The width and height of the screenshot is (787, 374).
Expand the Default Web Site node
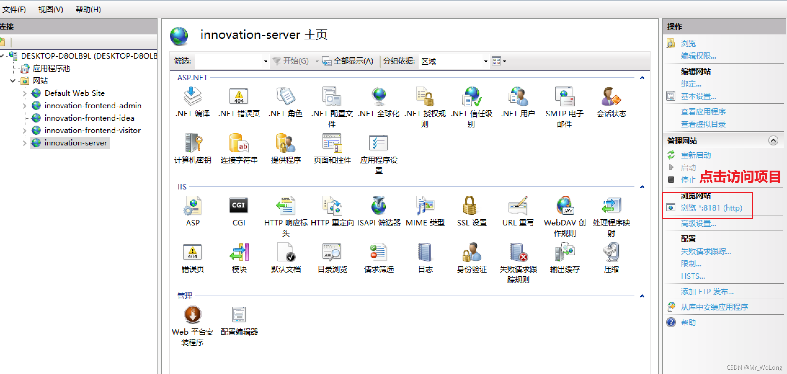pos(24,93)
